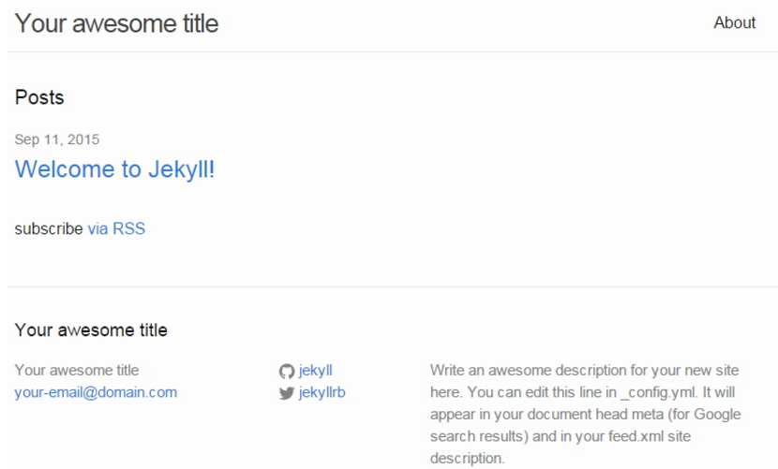Click the your-email@domain.com mail link
778x469 pixels.
(96, 392)
